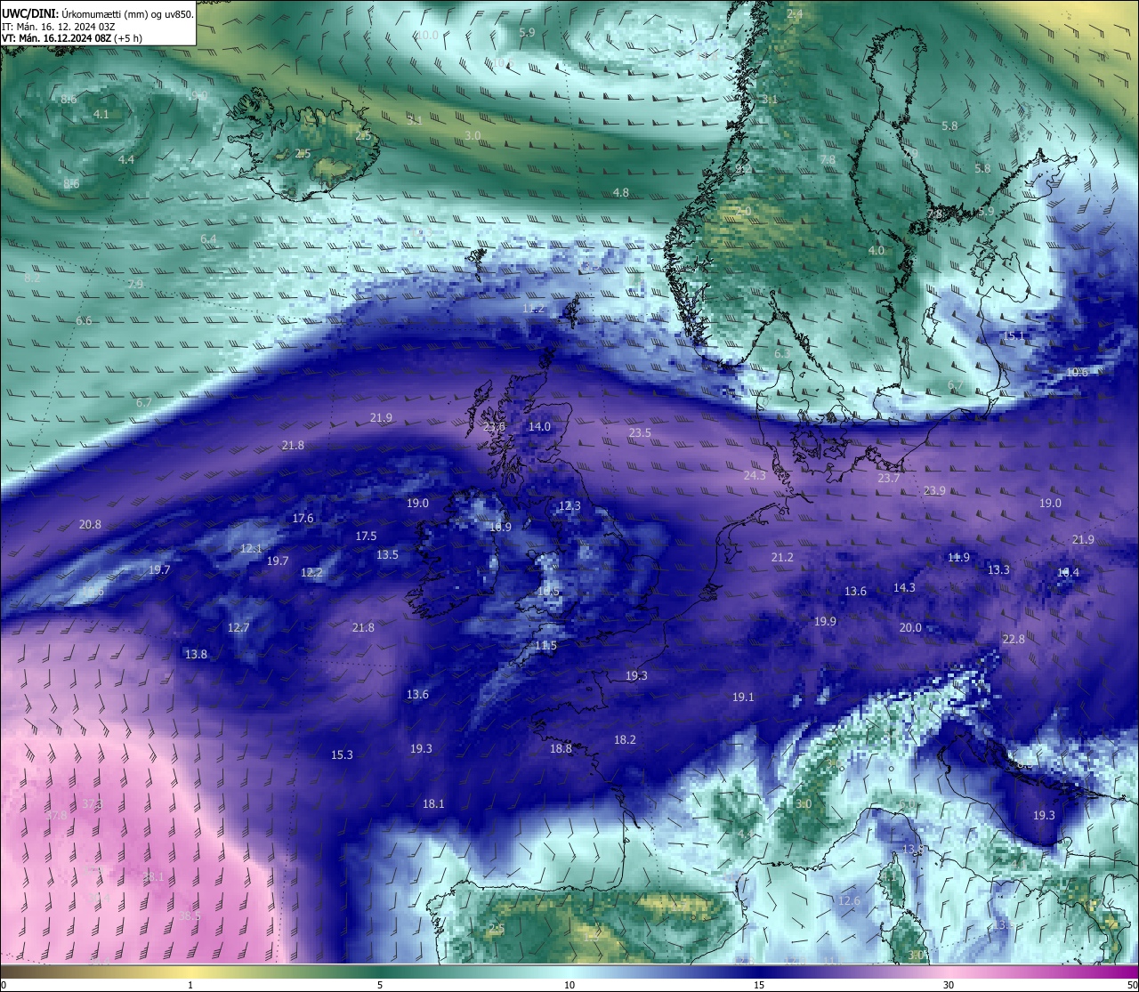Click the VT valid time 08Z line

coord(72,38)
